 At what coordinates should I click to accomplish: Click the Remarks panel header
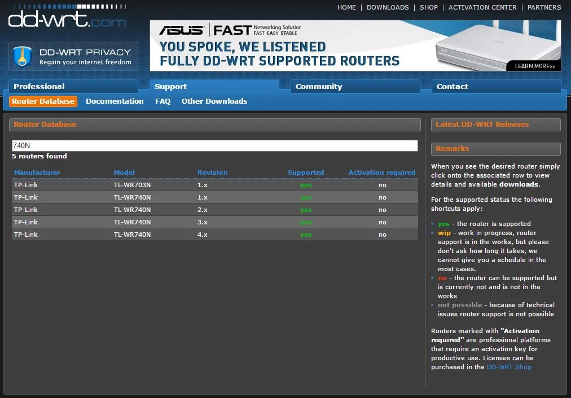pyautogui.click(x=495, y=148)
